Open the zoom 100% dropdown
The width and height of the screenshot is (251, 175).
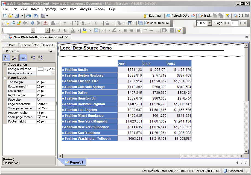[x=210, y=23]
